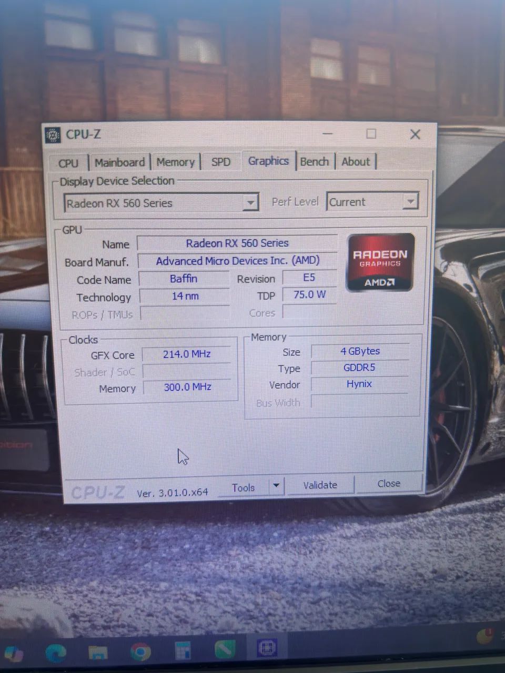
Task: Click the Validate button
Action: tap(320, 485)
